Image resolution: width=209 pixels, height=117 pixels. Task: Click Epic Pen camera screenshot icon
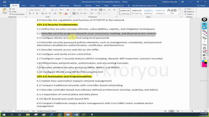204,55
